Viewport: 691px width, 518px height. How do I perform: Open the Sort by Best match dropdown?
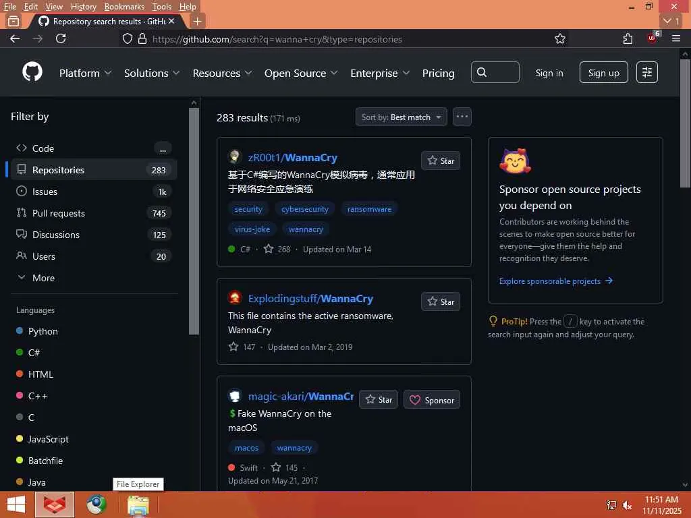point(401,117)
